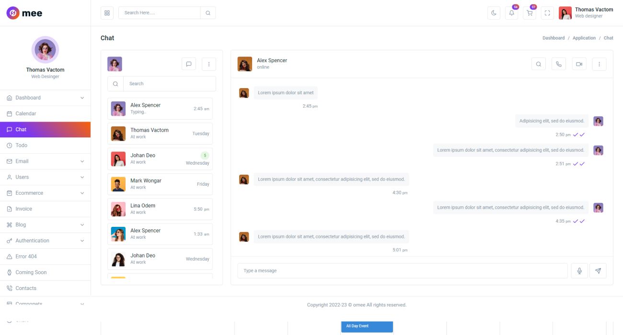The image size is (623, 335).
Task: Click the microphone voice message button
Action: coord(579,271)
